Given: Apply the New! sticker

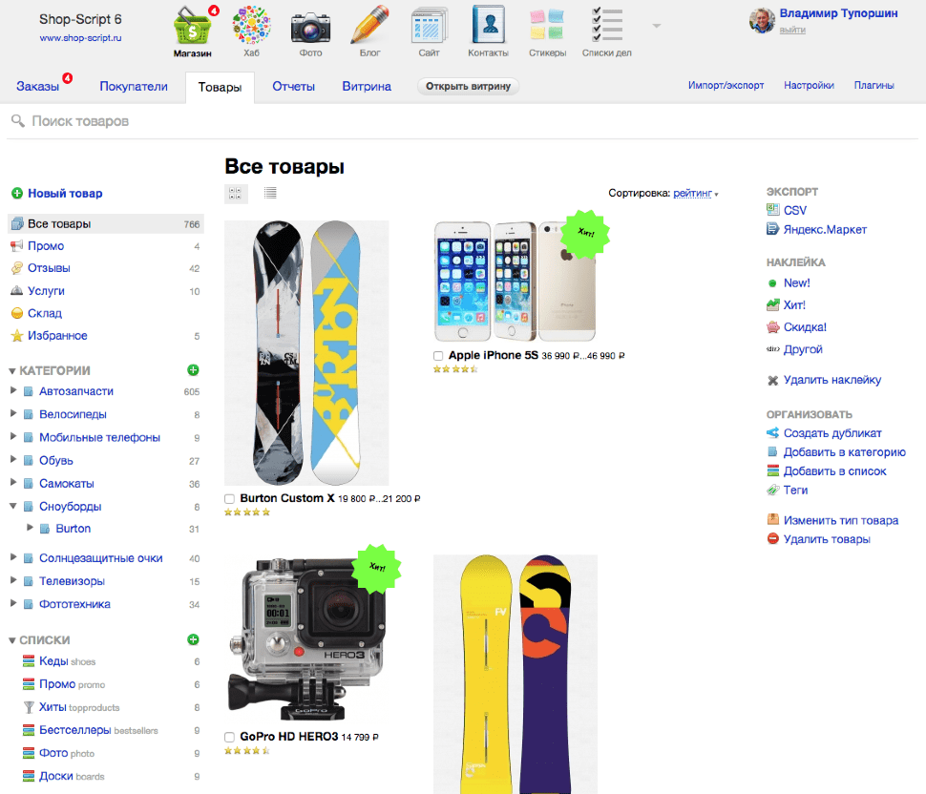Looking at the screenshot, I should [x=796, y=282].
